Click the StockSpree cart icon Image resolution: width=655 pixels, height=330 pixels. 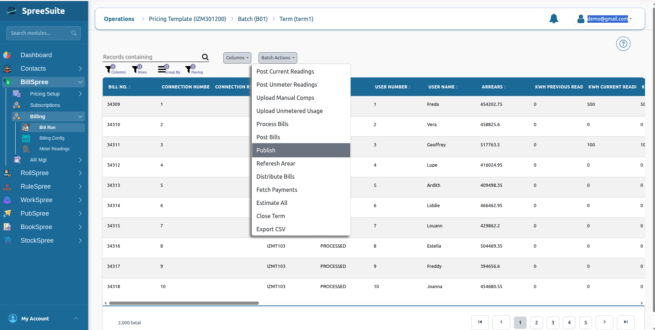7,240
